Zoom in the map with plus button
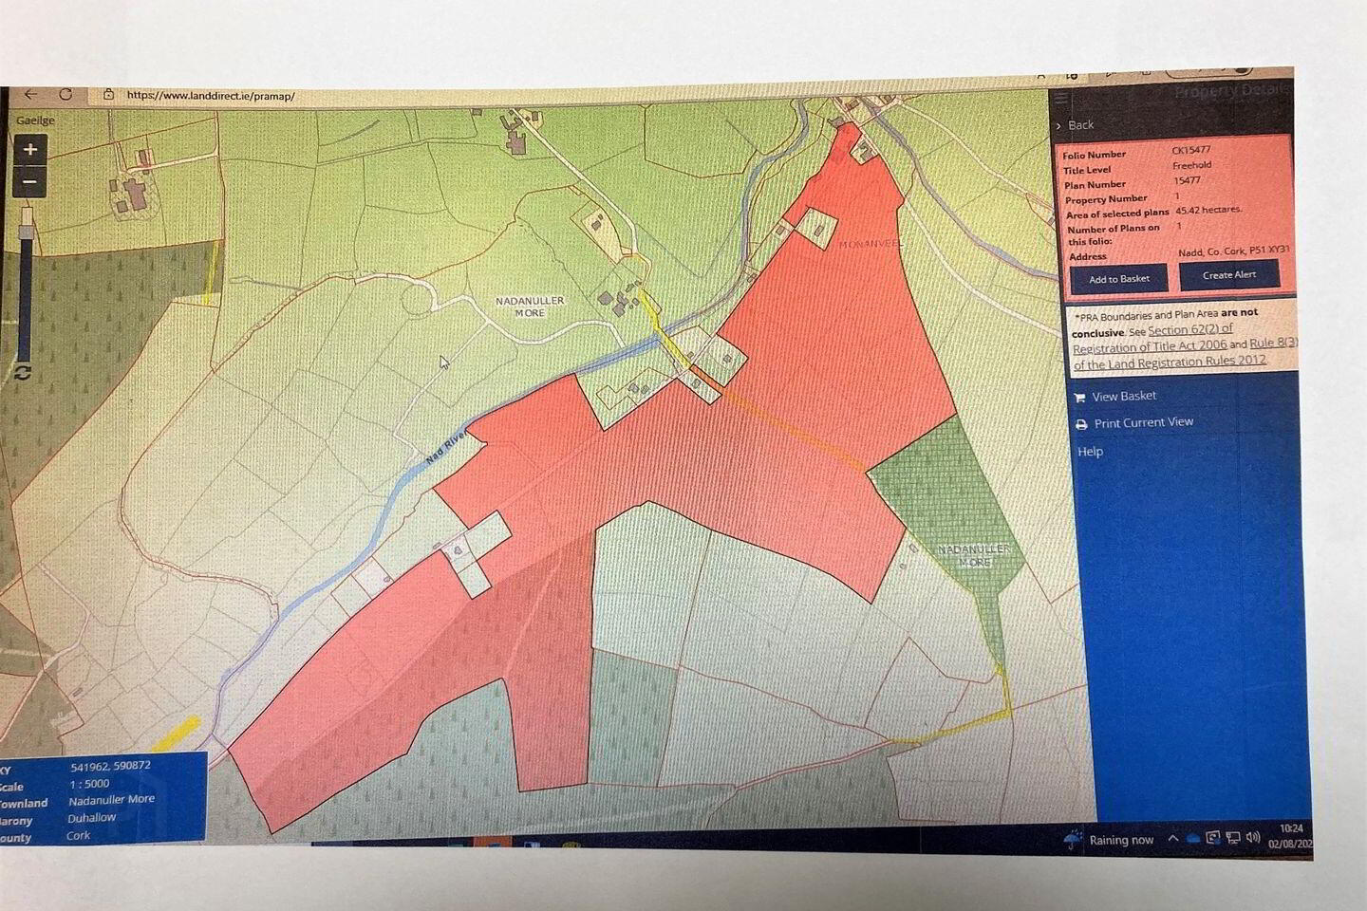Screen dimensions: 1367x911 pyautogui.click(x=30, y=149)
